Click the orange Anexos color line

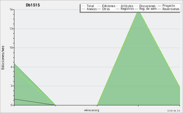[84, 9]
